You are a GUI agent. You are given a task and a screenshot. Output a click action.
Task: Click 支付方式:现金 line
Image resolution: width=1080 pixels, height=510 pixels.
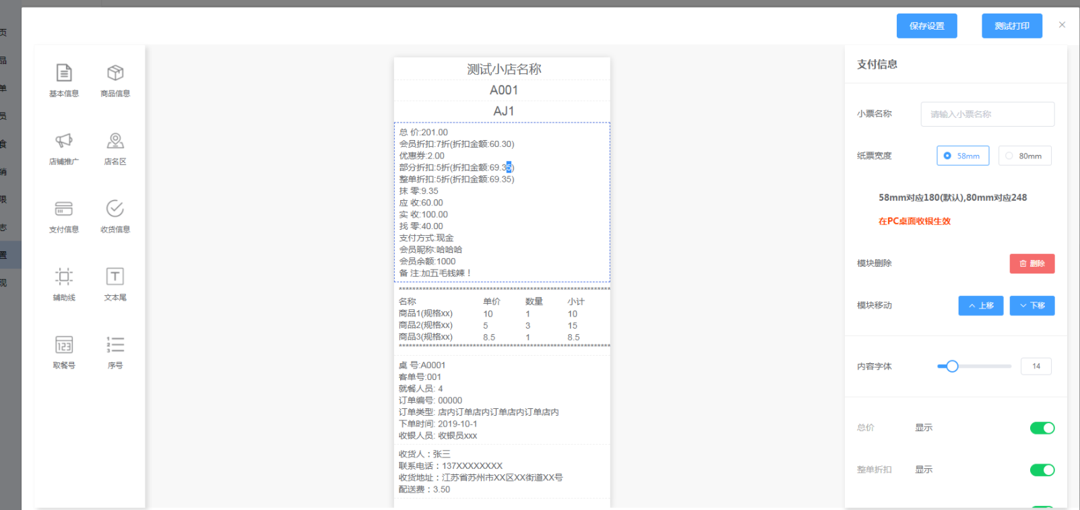[426, 238]
